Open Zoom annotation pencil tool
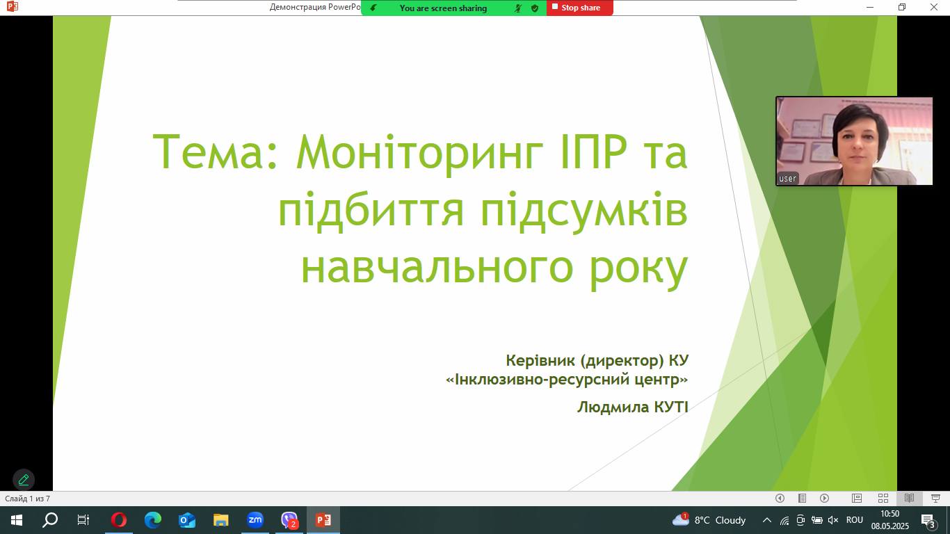Screen dimensions: 950x534 point(23,480)
